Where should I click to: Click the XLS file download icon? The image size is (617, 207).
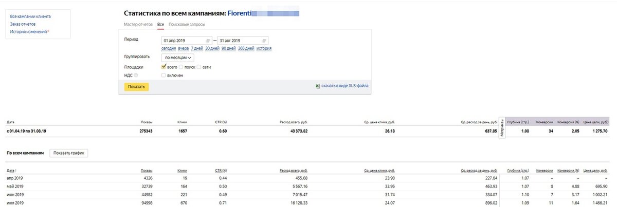pyautogui.click(x=318, y=86)
